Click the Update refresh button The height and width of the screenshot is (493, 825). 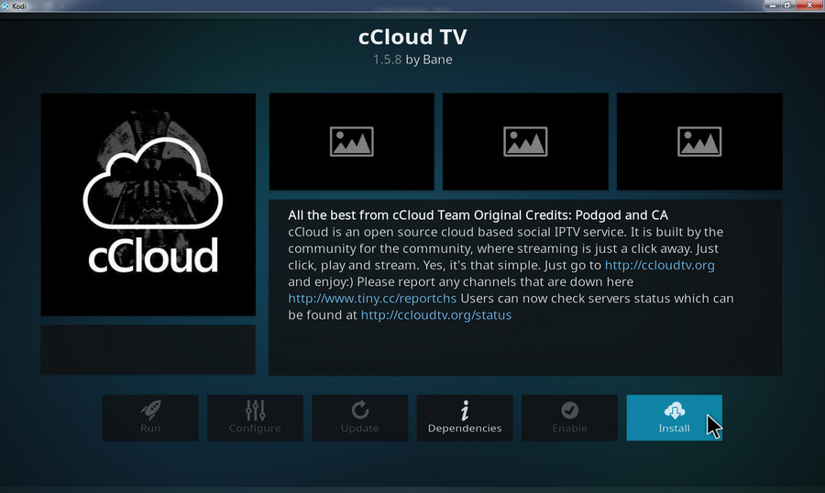click(360, 418)
